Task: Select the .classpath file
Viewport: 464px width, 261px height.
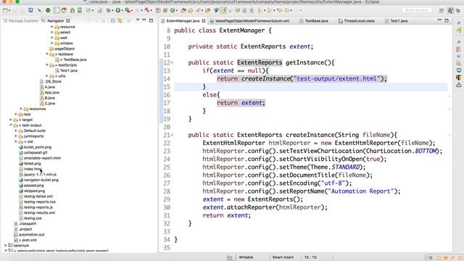Action: [x=28, y=224]
